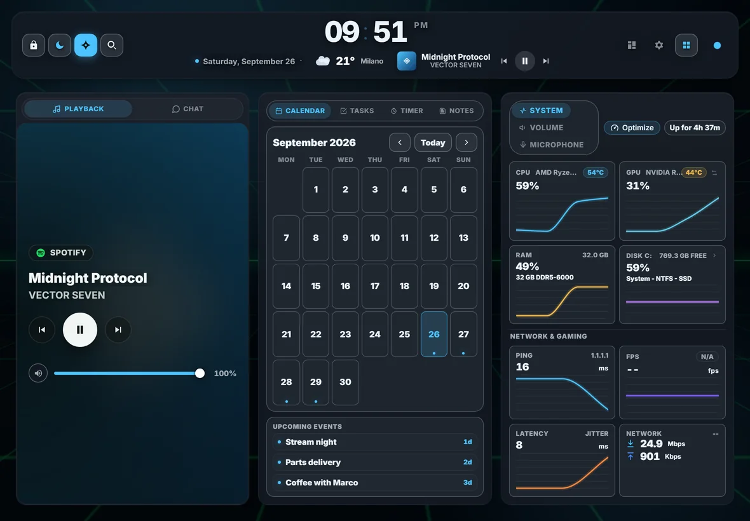The height and width of the screenshot is (521, 750).
Task: Click the lock icon in top bar
Action: [34, 45]
